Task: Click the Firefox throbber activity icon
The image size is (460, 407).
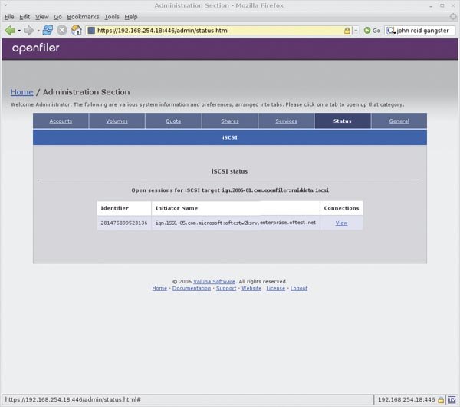Action: [x=453, y=17]
